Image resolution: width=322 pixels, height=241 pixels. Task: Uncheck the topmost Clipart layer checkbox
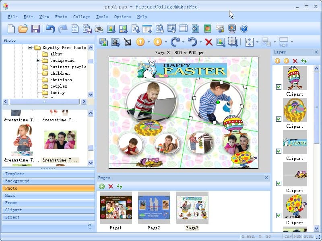(279, 86)
